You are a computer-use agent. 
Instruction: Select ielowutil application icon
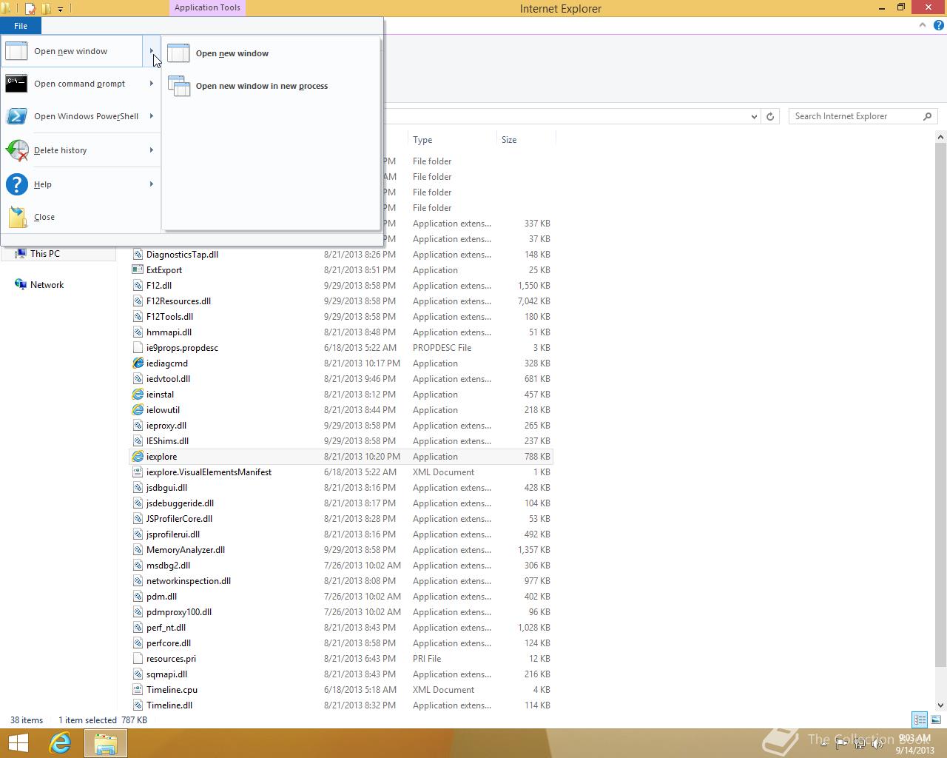coord(138,410)
